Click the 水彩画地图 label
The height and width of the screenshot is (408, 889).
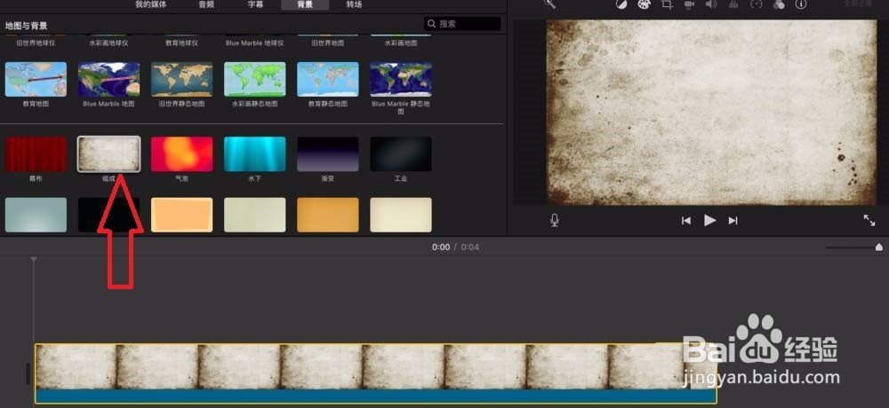tap(401, 43)
